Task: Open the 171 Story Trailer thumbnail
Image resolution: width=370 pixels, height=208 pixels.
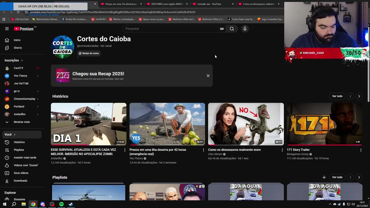Action: [325, 124]
